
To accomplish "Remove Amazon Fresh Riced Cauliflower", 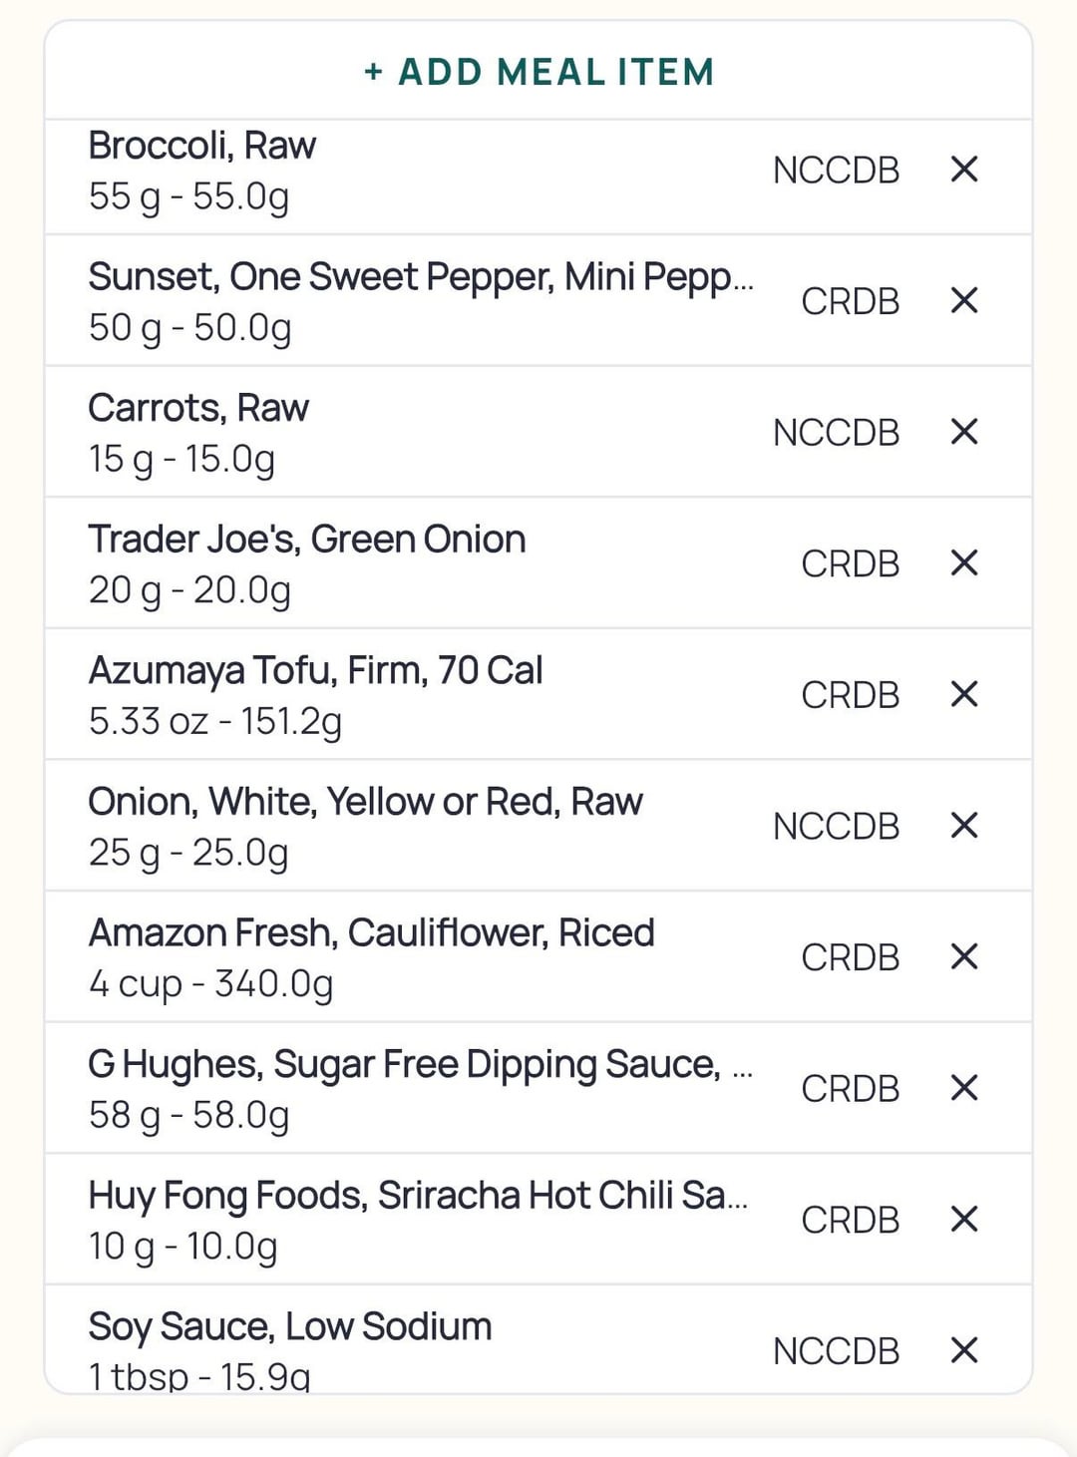I will click(x=963, y=956).
